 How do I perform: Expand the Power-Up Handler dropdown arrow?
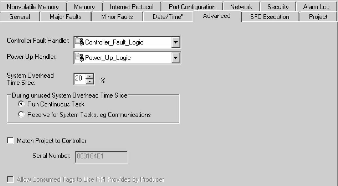coord(175,58)
